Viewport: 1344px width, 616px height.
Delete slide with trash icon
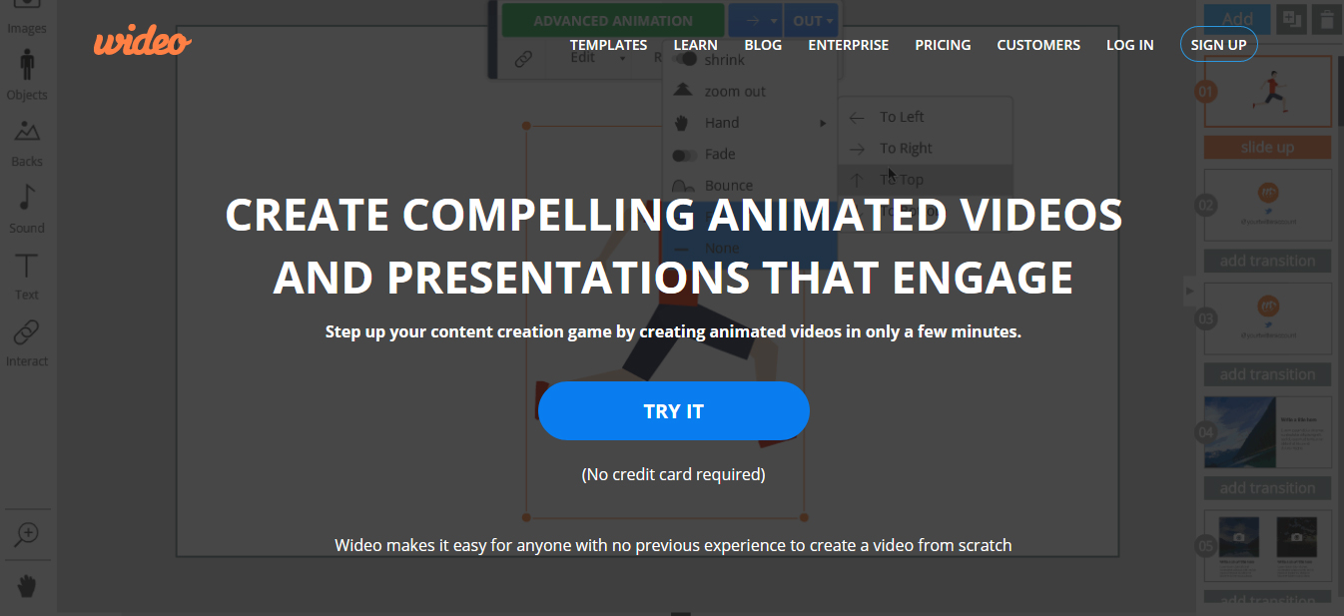tap(1325, 18)
